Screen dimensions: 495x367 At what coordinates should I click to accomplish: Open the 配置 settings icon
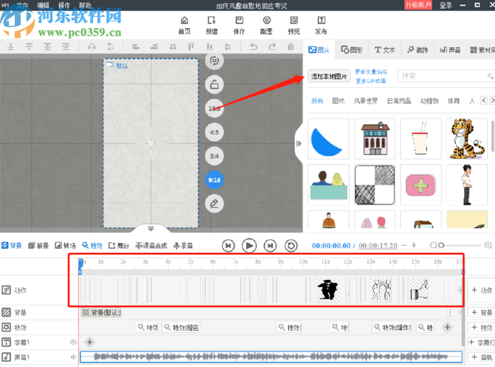(x=266, y=25)
